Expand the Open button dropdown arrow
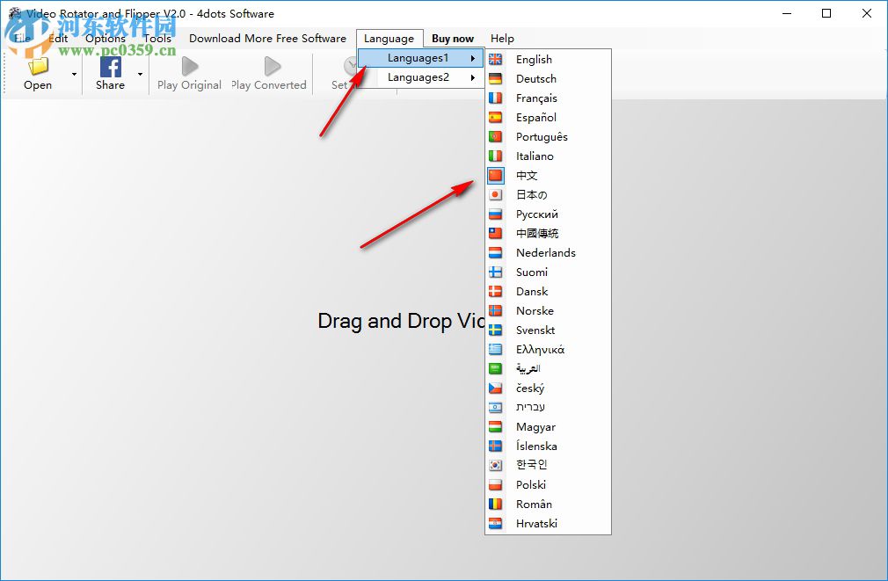The image size is (888, 581). click(x=74, y=74)
